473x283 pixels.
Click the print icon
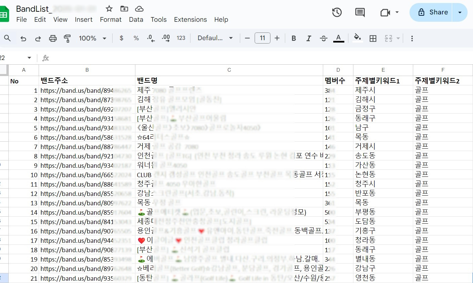point(53,39)
